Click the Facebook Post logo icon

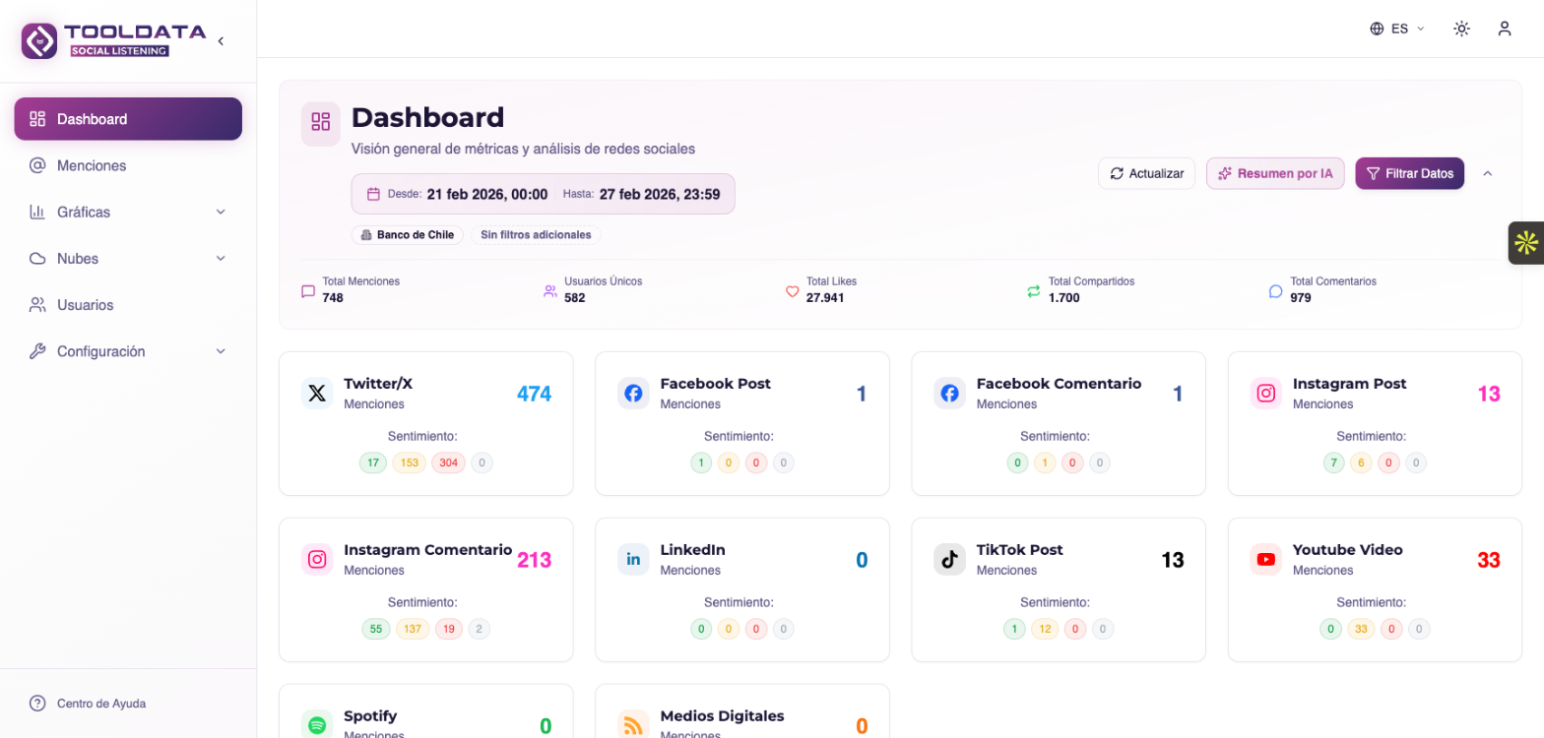(x=633, y=394)
